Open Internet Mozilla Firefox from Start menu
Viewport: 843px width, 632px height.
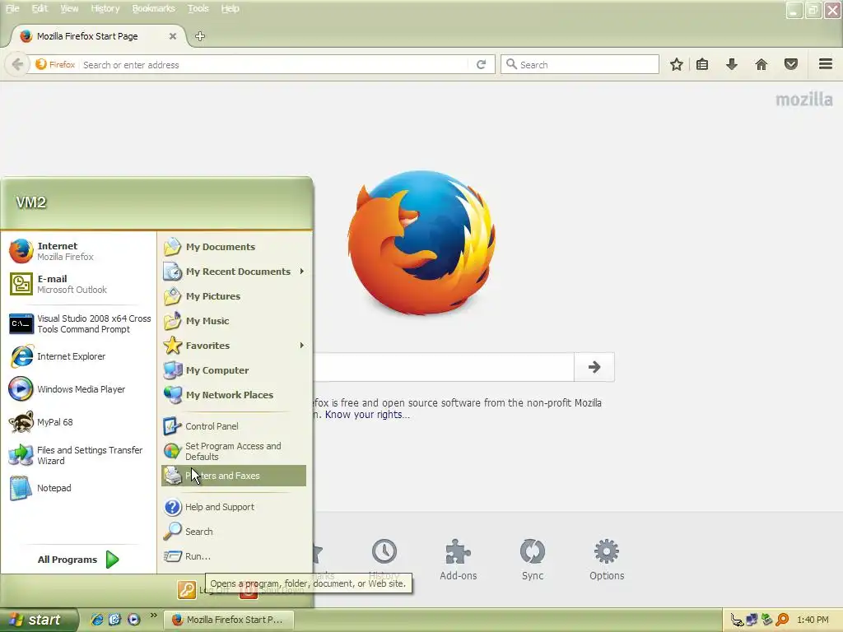click(x=78, y=251)
